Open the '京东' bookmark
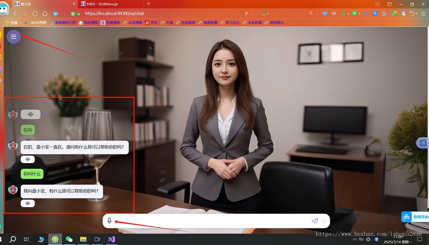Image resolution: width=429 pixels, height=245 pixels. (x=151, y=22)
